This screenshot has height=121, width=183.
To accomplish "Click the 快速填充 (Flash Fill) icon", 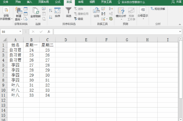I will 103,9.
